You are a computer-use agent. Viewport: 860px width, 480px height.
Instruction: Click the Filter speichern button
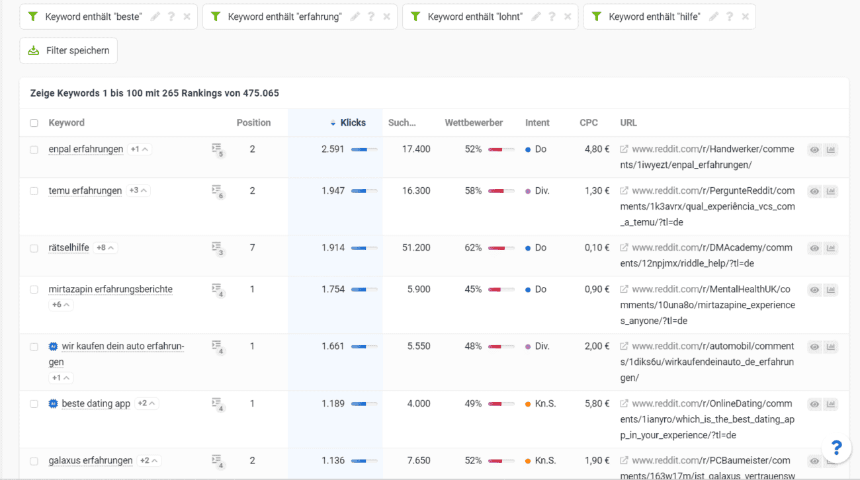[69, 51]
